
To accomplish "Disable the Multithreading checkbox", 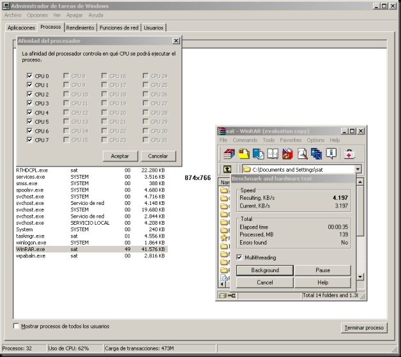I will coord(239,257).
